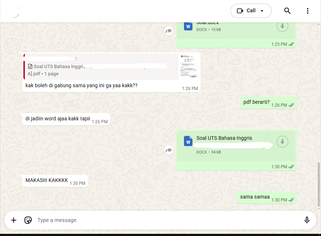Screen dimensions: 321x236
Task: Click the attach (plus) icon
Action: point(14,220)
